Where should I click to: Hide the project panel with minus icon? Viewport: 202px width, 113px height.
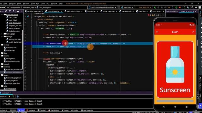[21, 11]
